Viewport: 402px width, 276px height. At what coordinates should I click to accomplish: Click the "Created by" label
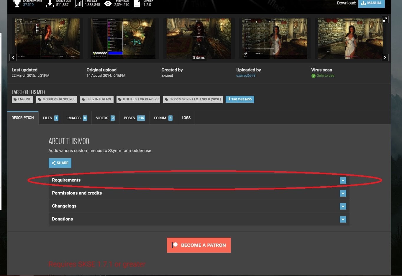pos(172,70)
